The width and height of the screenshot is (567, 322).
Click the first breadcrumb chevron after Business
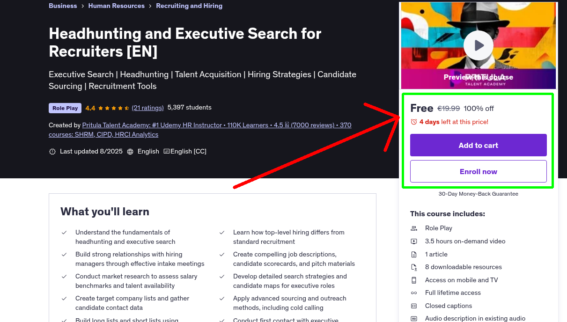click(x=82, y=6)
